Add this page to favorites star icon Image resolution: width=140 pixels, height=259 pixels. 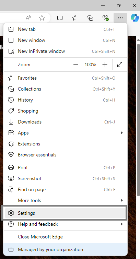(42, 18)
